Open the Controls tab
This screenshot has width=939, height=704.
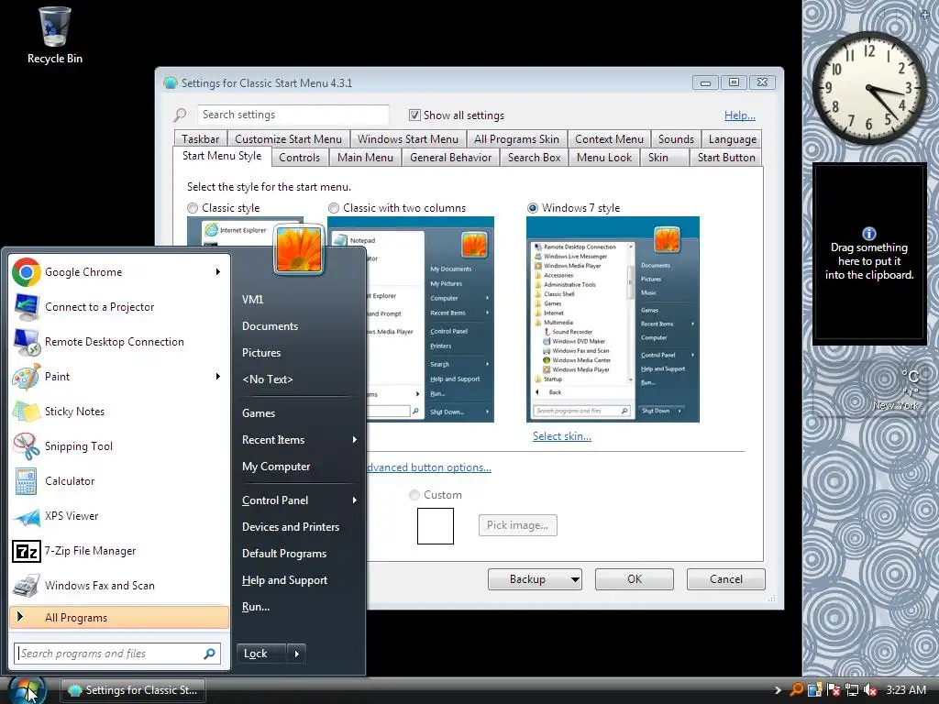(299, 158)
